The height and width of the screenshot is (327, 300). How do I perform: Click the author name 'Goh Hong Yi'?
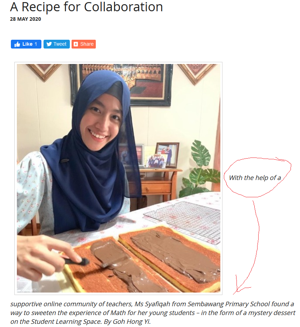tap(131, 321)
